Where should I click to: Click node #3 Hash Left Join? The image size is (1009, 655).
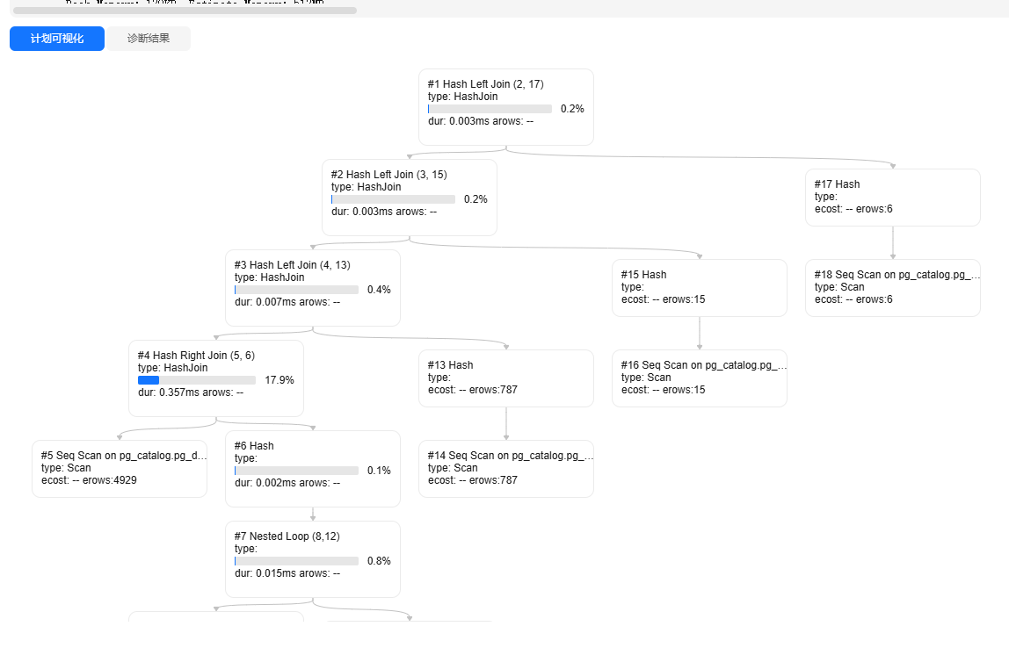[312, 287]
